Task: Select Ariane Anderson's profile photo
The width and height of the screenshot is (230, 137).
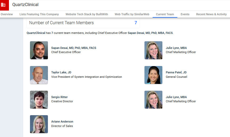Action: tap(39, 124)
